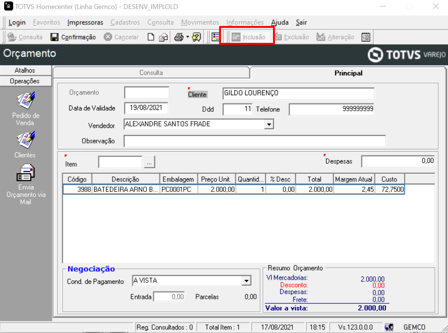Open the Cadastros menu

click(x=125, y=22)
